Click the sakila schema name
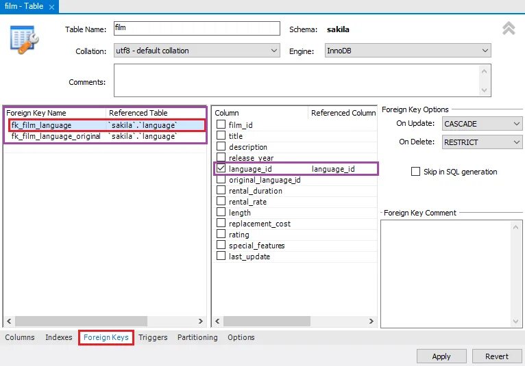This screenshot has height=366, width=525. [338, 29]
